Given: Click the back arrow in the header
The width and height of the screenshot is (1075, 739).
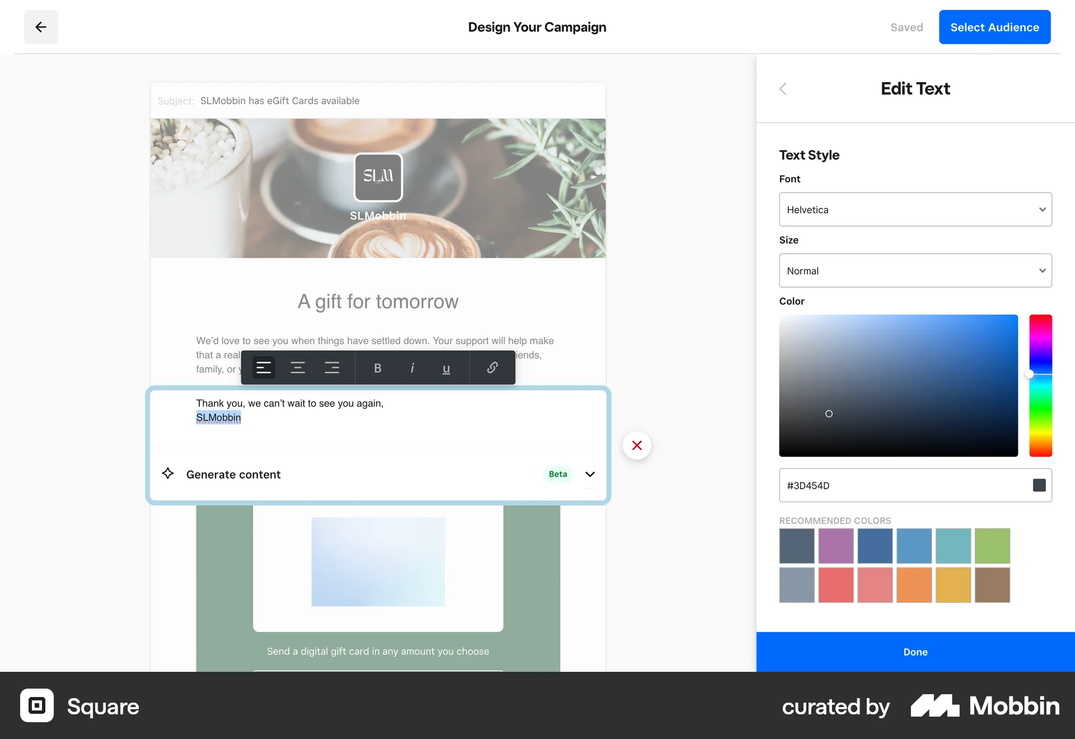Looking at the screenshot, I should pos(41,27).
